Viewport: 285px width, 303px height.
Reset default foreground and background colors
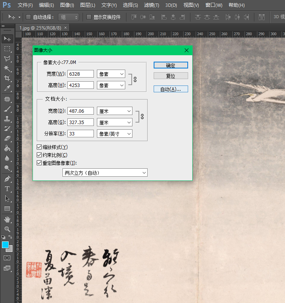3,237
